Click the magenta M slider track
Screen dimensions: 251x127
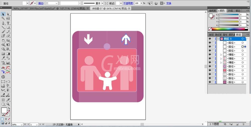[228, 18]
